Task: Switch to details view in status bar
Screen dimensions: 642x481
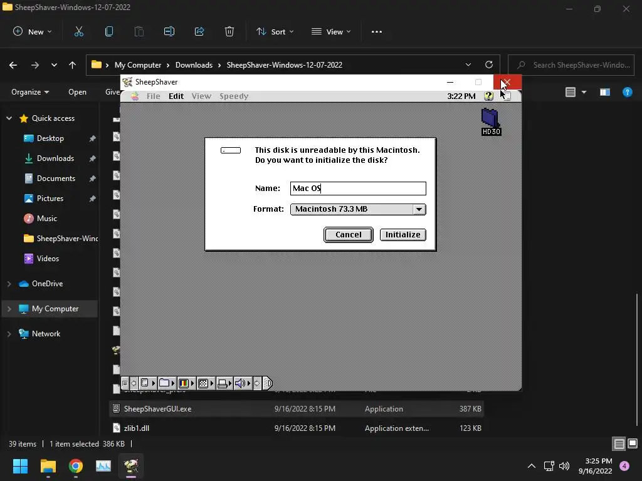Action: pyautogui.click(x=619, y=444)
